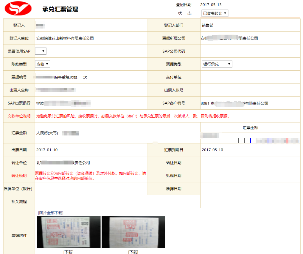The height and width of the screenshot is (254, 303).
Task: Click the empty 转让日期 field
Action: (x=250, y=163)
